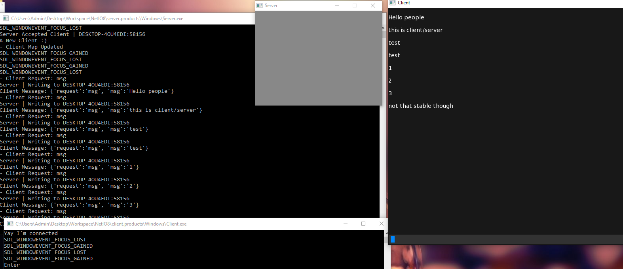Click the Server console scrollbar thumb
The image size is (623, 269).
(x=384, y=34)
